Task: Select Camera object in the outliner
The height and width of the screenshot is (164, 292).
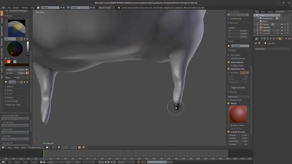Action: pos(266,25)
